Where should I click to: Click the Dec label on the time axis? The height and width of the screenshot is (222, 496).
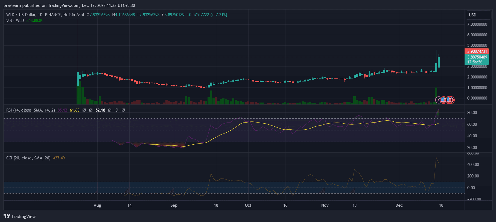pos(399,205)
